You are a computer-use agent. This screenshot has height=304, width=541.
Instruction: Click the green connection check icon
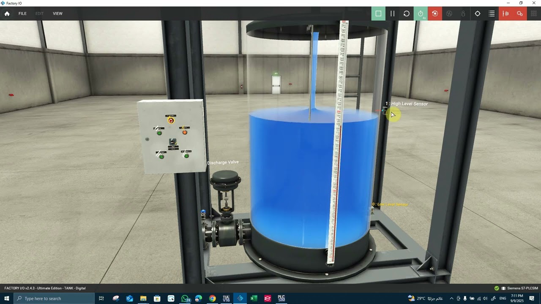[x=497, y=288]
